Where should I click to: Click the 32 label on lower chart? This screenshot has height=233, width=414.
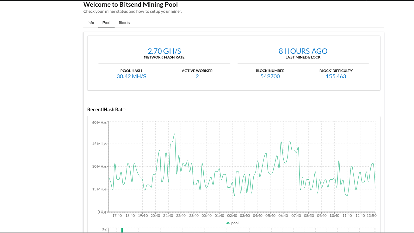point(105,229)
